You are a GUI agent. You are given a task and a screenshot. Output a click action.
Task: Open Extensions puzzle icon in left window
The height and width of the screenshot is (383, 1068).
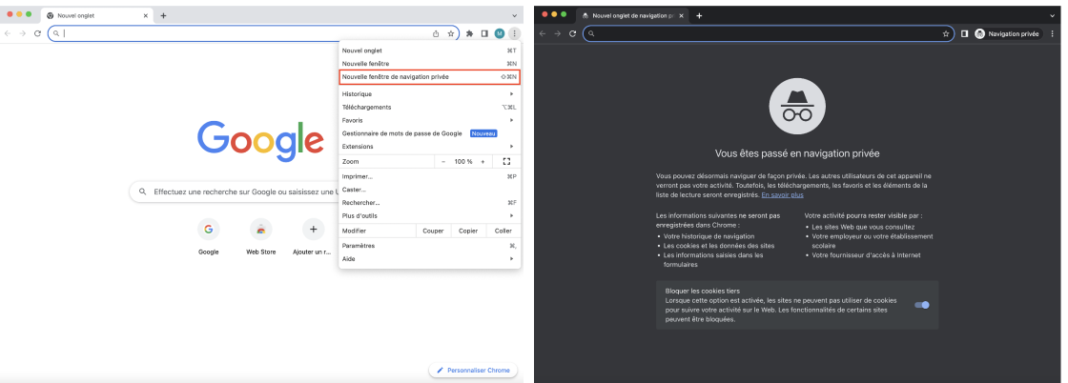coord(469,33)
